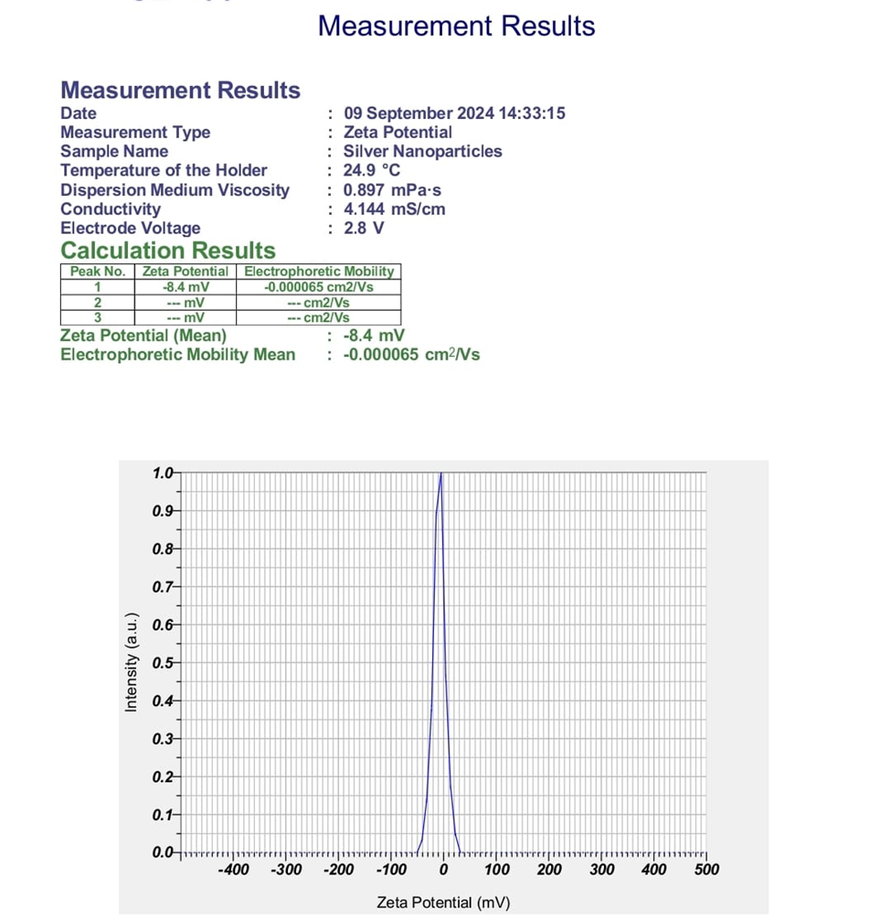Click the 0.5 tick label on y-axis
The width and height of the screenshot is (891, 921).
click(x=163, y=662)
